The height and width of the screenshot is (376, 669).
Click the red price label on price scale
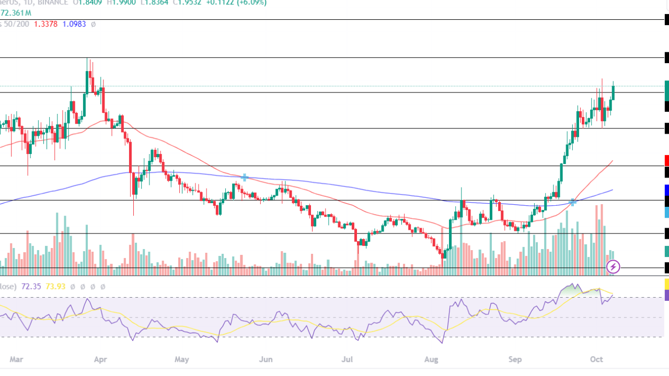tap(667, 160)
